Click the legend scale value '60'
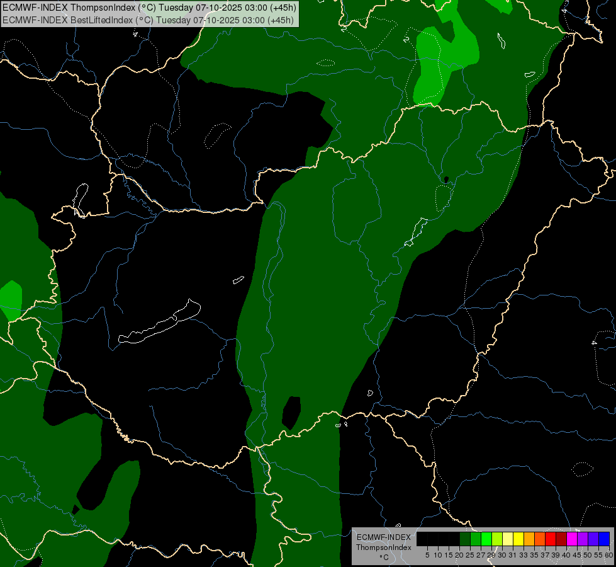Image resolution: width=616 pixels, height=567 pixels. [x=609, y=555]
